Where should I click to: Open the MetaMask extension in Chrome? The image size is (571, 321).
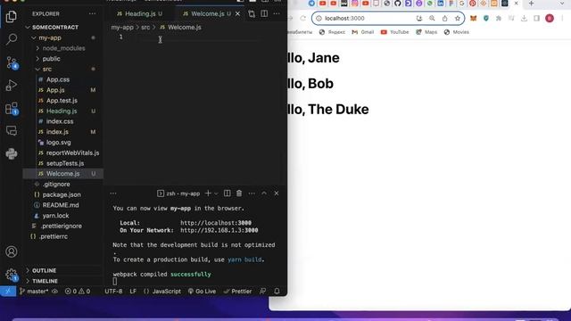coord(474,18)
